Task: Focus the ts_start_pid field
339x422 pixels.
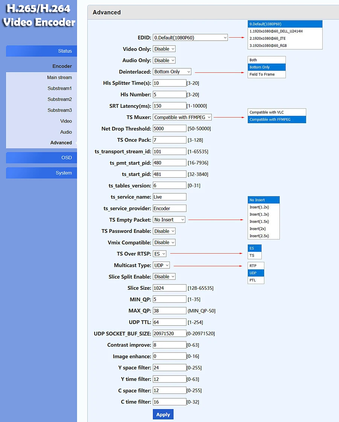Action: [x=169, y=174]
